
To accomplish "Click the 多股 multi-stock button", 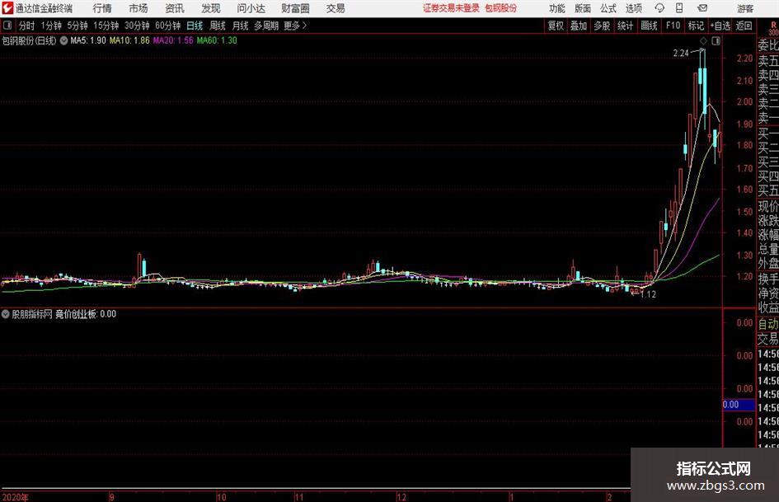I will coord(602,26).
